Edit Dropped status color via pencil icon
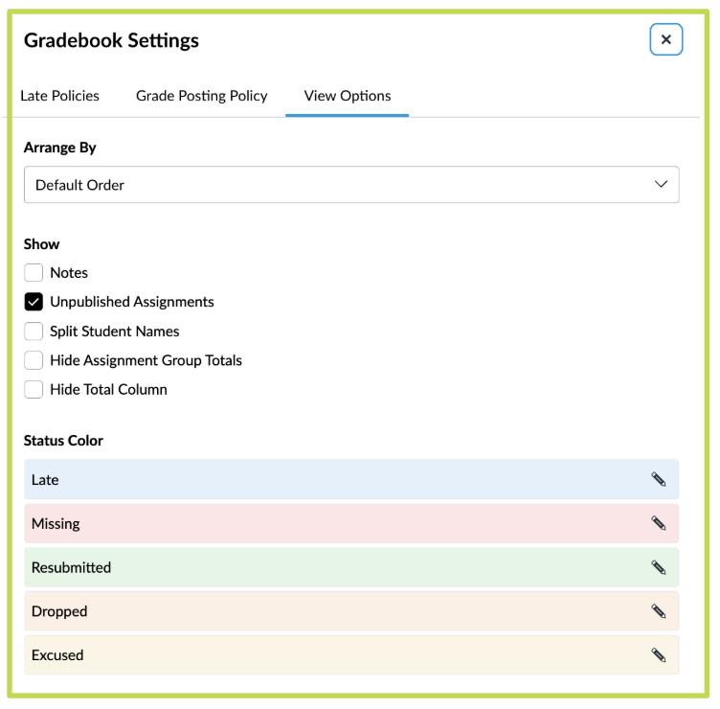720x709 pixels. (658, 611)
